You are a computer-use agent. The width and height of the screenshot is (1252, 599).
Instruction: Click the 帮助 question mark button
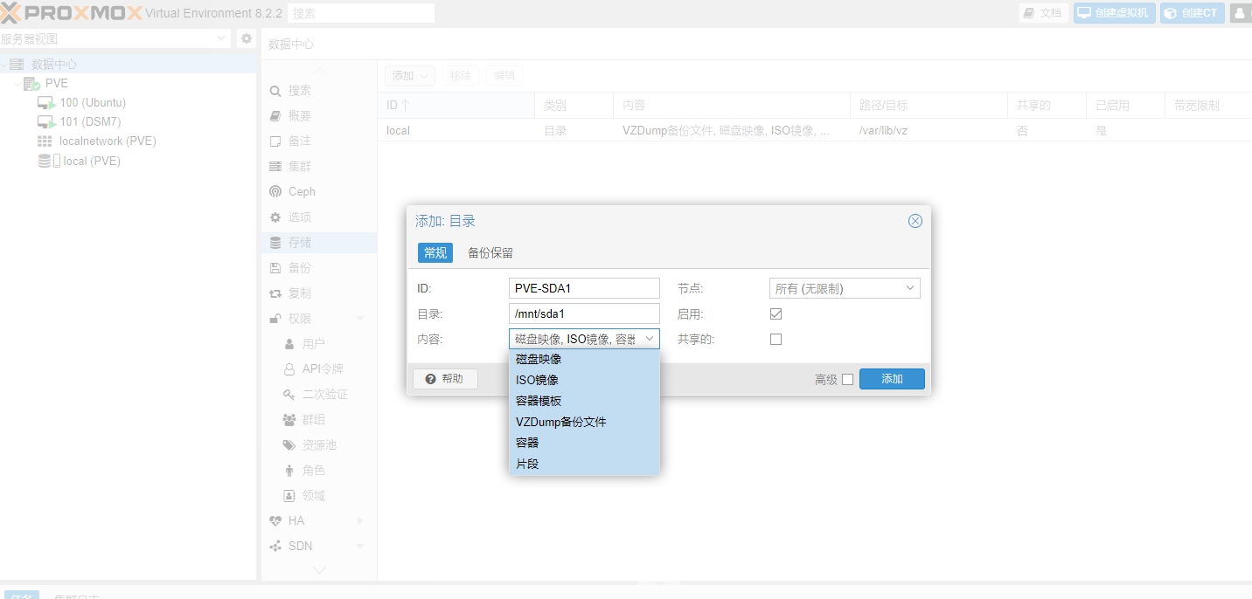tap(445, 379)
